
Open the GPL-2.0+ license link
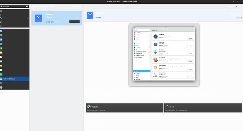[239, 18]
